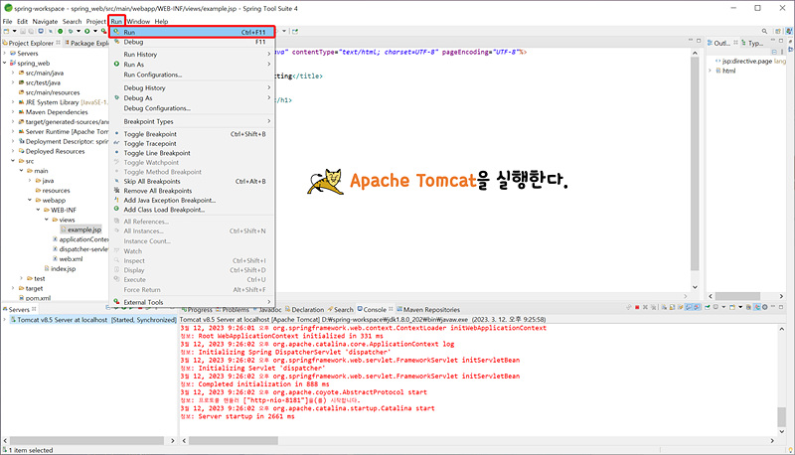Screen dimensions: 795x455
Task: Click the Open Perspective icon at top right
Action: (778, 32)
